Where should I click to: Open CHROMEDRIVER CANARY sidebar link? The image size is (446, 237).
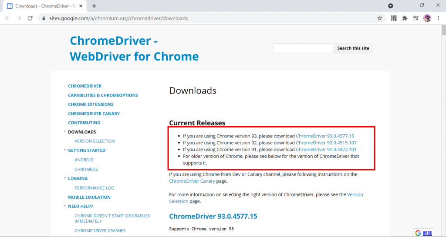[94, 113]
